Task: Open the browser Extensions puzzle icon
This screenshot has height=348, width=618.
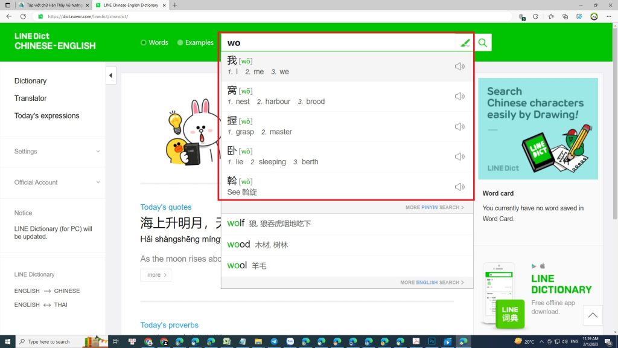Action: point(535,16)
